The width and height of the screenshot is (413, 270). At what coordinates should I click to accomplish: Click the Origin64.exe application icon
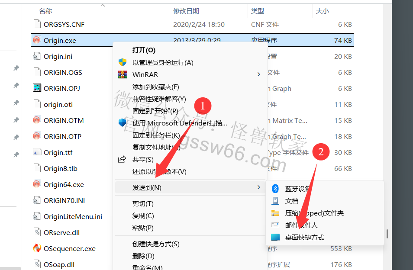point(37,184)
